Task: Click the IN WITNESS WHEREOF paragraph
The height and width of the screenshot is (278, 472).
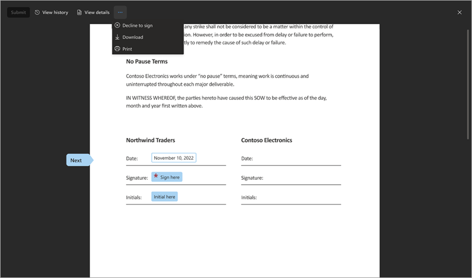Action: (227, 102)
